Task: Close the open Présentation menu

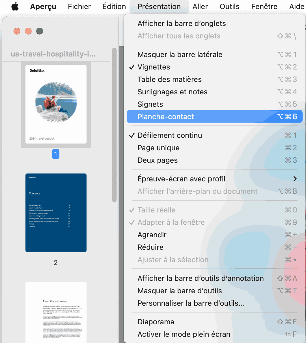Action: (159, 6)
